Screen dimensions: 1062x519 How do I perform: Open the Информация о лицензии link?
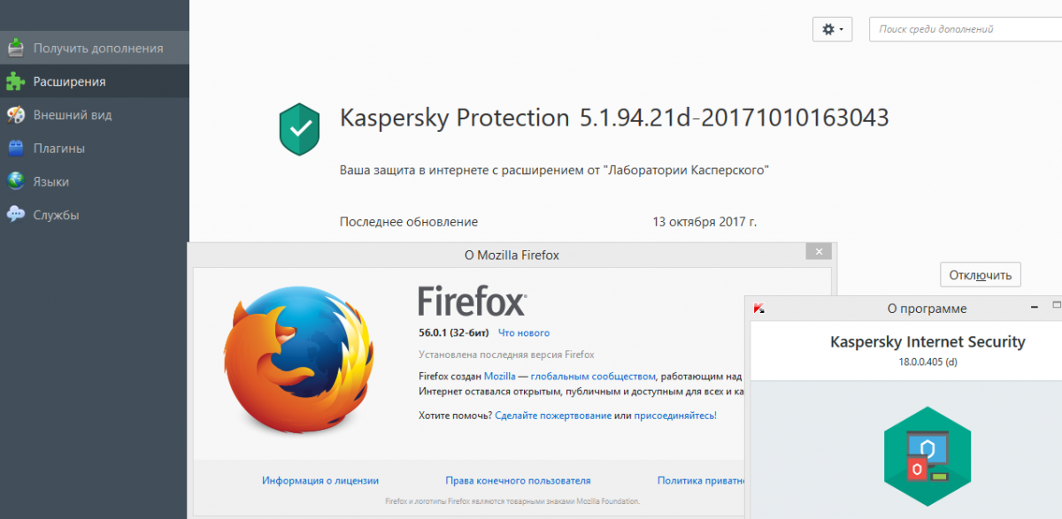coord(319,480)
